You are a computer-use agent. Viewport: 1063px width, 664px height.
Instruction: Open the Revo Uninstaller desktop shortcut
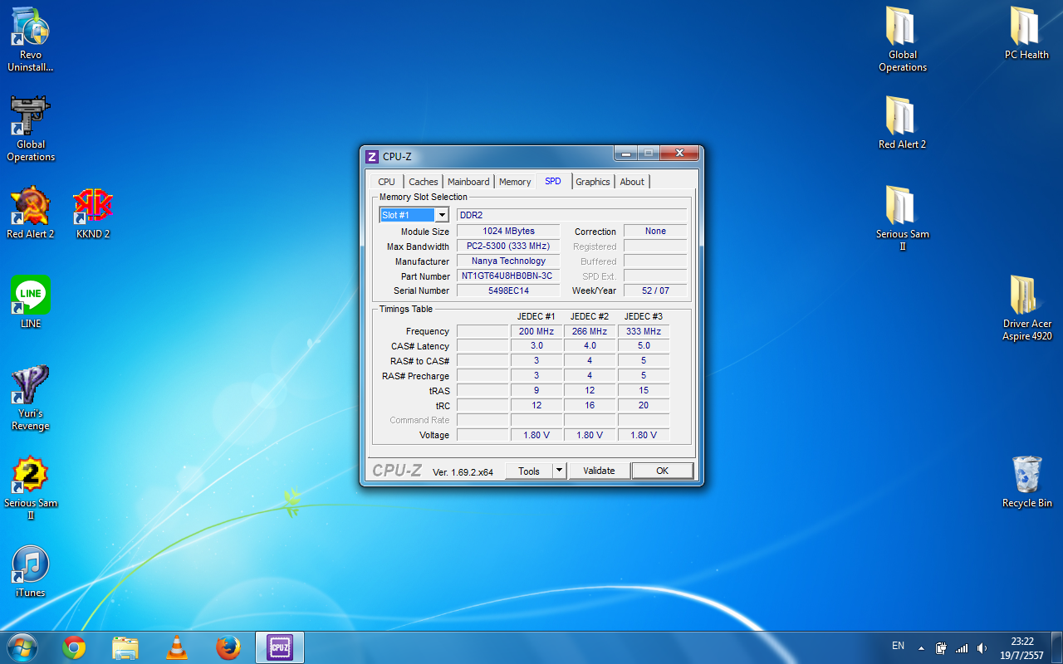tap(31, 30)
